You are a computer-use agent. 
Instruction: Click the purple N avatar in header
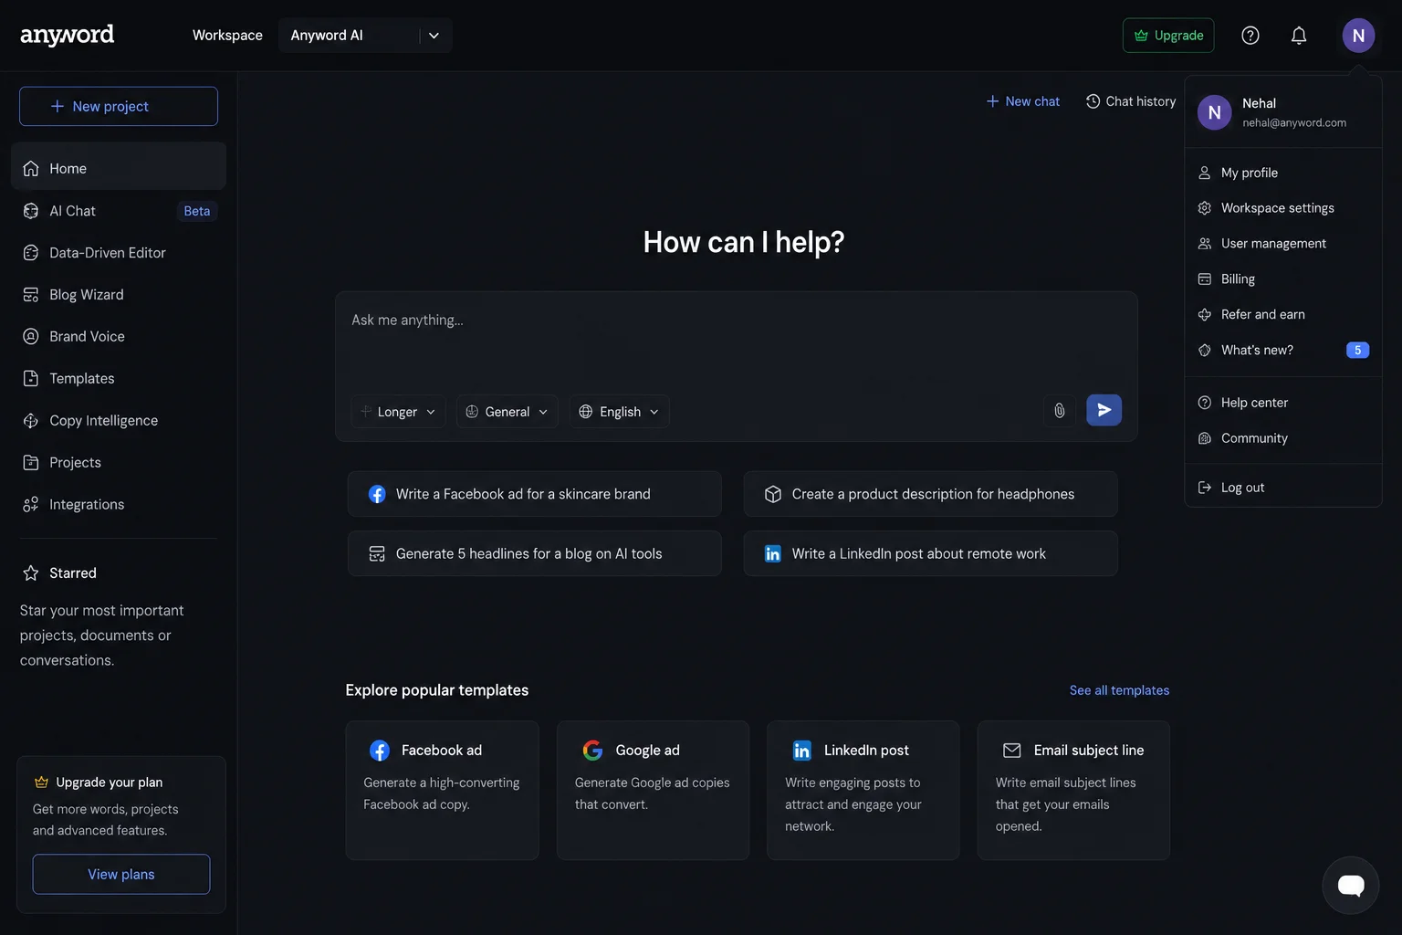(x=1358, y=36)
